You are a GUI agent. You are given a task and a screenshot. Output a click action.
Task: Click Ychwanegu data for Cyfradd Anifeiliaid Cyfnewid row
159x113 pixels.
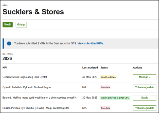144,87
